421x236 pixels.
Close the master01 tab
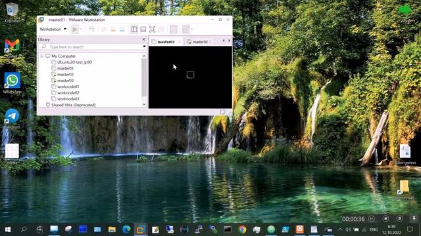[x=180, y=42]
